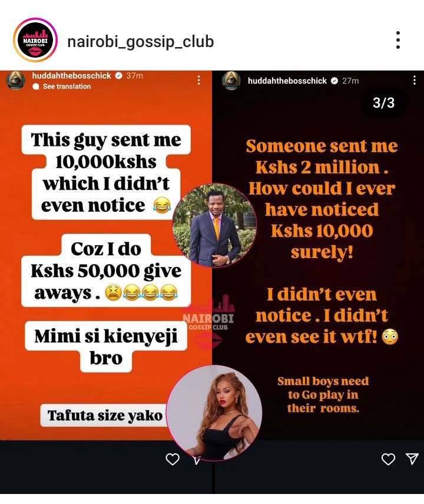Like the left story with heart icon
The width and height of the screenshot is (424, 504).
coord(173,459)
